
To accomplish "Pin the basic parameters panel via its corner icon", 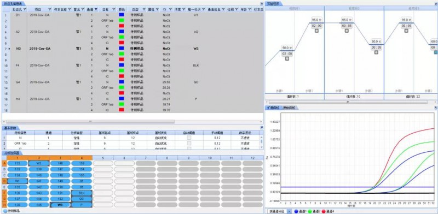I will pos(262,128).
